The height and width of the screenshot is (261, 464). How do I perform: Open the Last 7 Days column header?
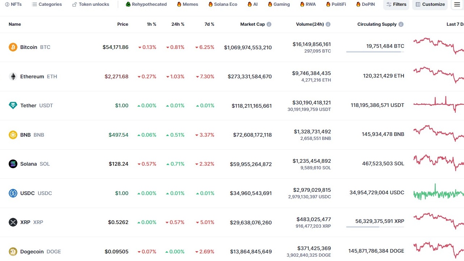coord(455,24)
